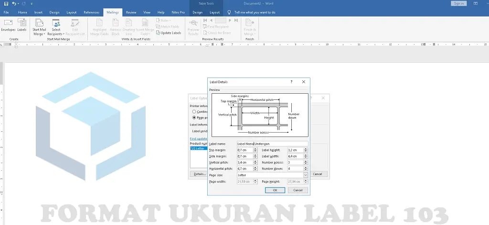Select Page printers radio in Label Options

(194, 118)
